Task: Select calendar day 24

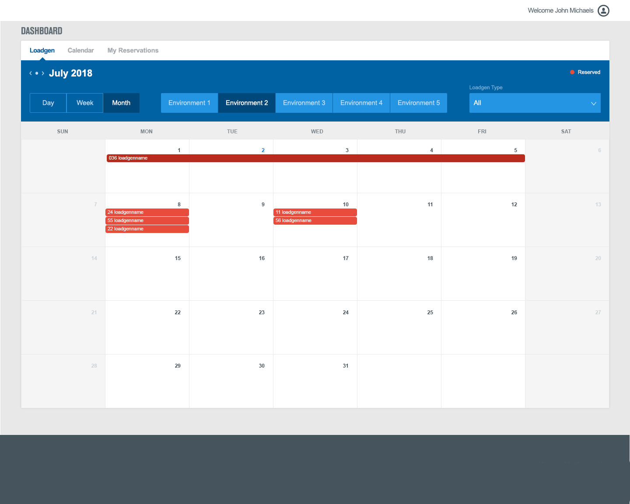Action: pyautogui.click(x=346, y=313)
